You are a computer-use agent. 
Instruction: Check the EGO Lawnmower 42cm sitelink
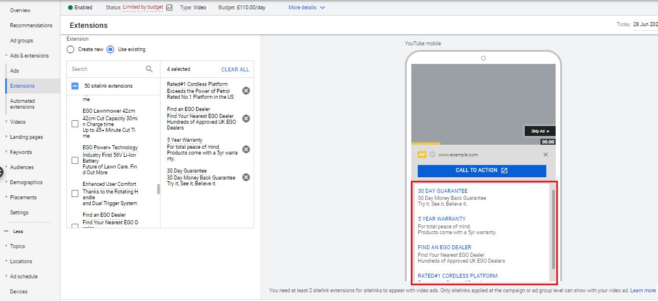[x=74, y=124]
